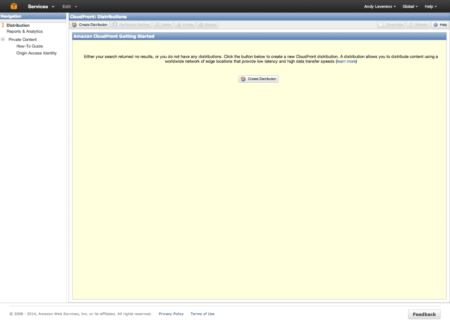Viewport: 450px width, 322px height.
Task: Click the Feedback button
Action: tap(424, 314)
